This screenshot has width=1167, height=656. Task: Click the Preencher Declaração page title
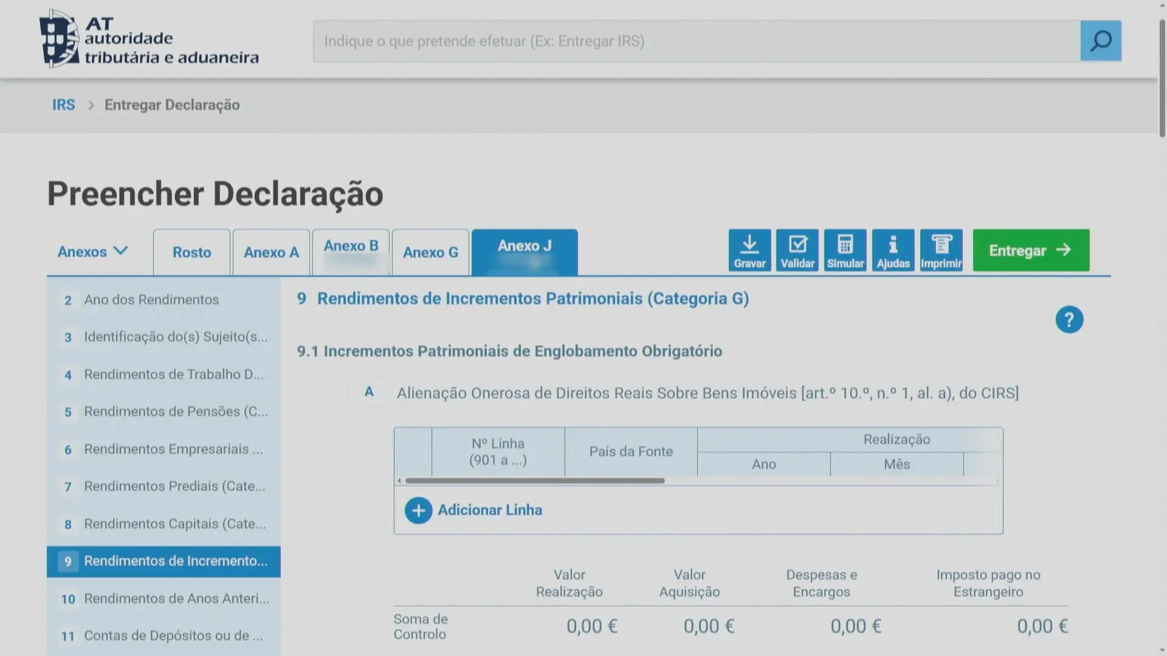click(215, 194)
